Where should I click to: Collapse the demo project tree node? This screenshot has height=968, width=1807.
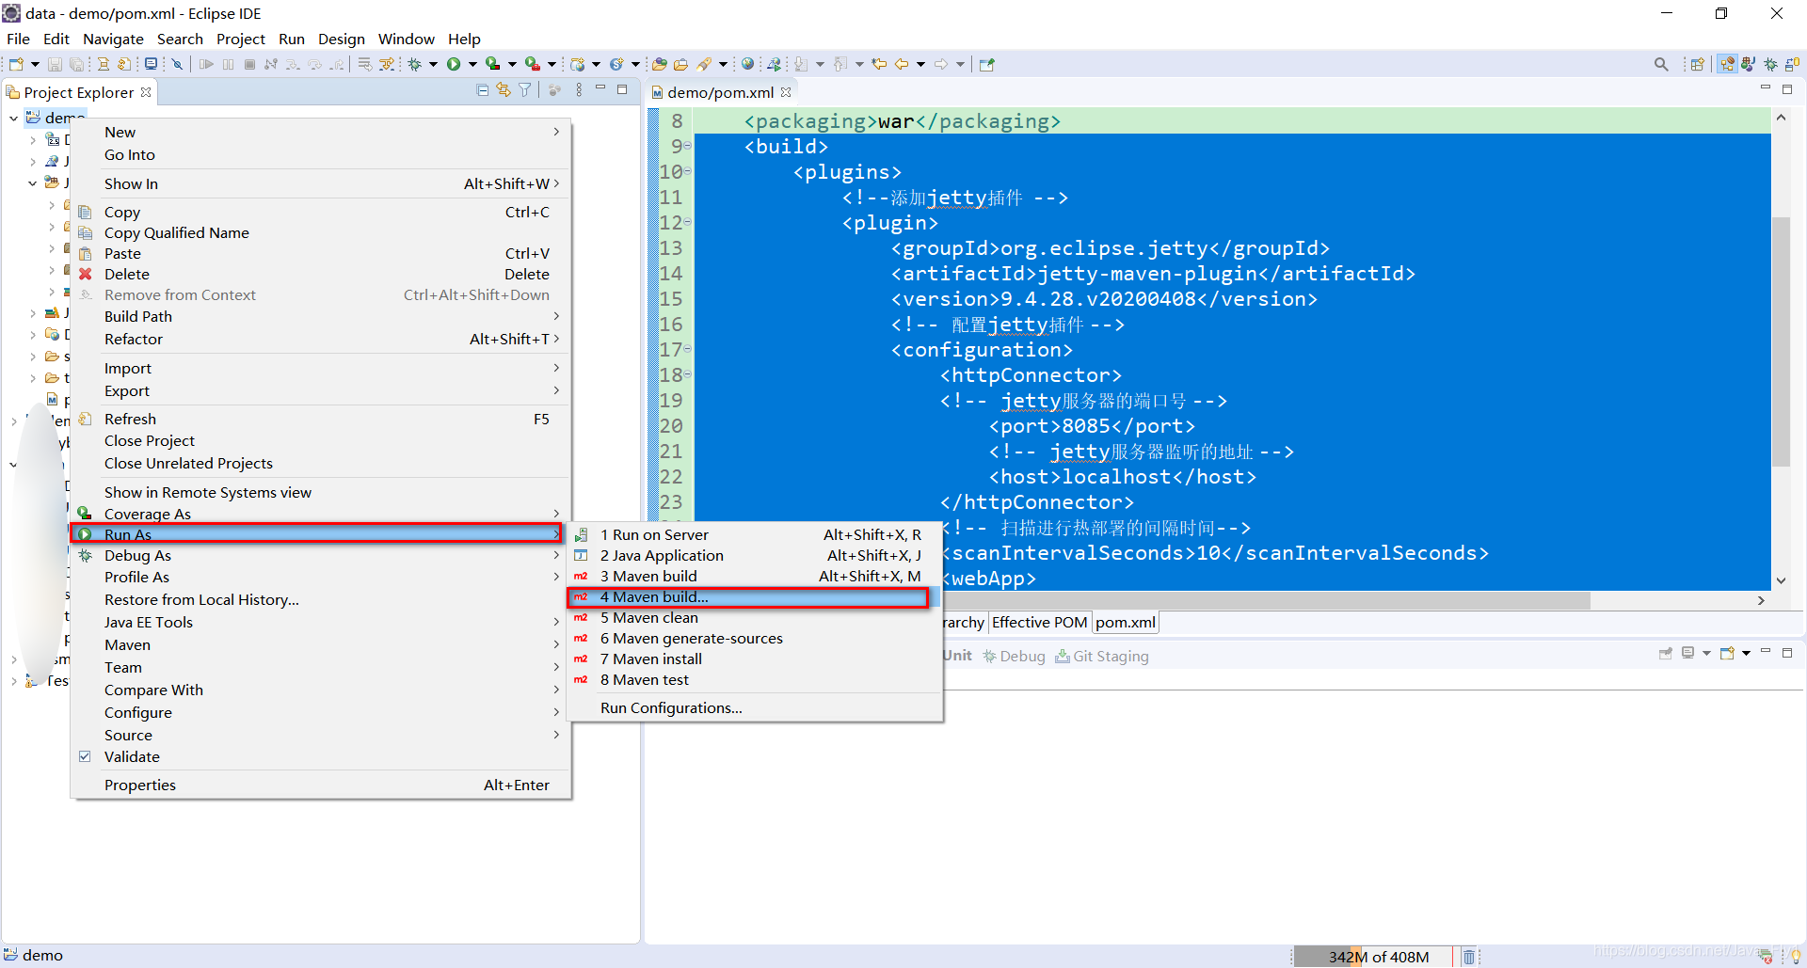pos(13,118)
